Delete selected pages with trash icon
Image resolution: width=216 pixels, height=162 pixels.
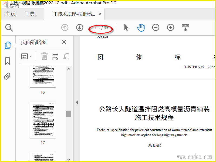click(44, 56)
